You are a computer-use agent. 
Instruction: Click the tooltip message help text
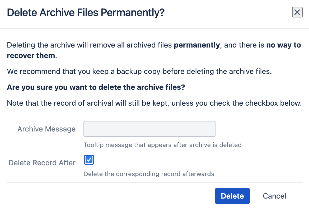[x=162, y=145]
